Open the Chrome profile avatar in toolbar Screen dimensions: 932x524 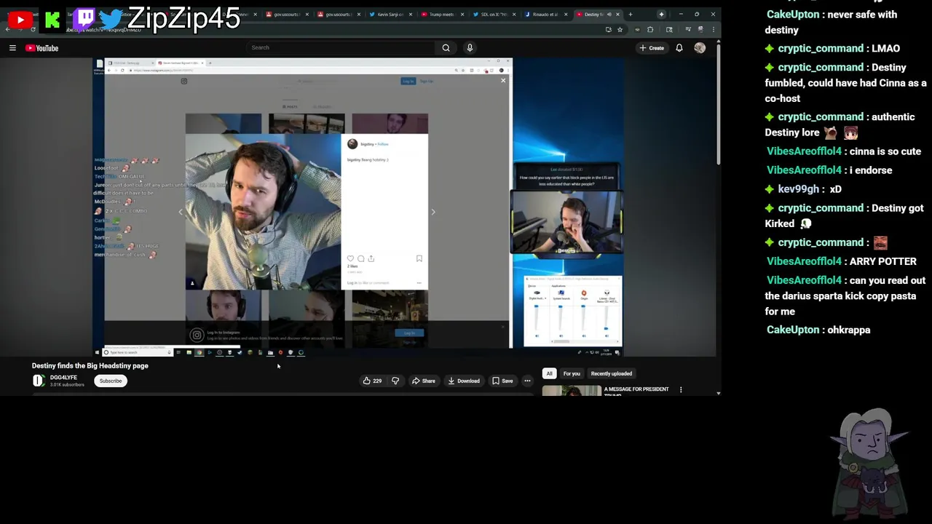coord(700,29)
